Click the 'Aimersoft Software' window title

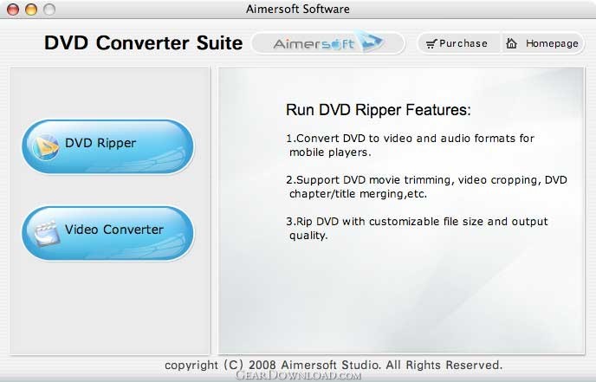coord(298,9)
